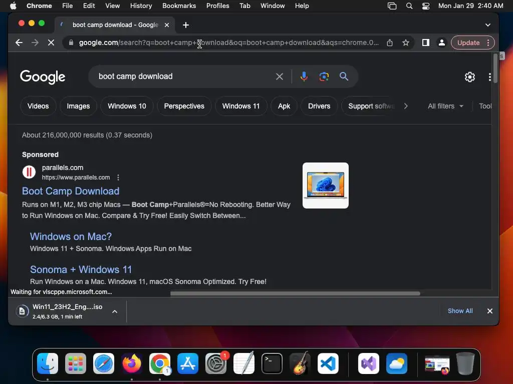Launch Safari from the Dock
The width and height of the screenshot is (513, 384).
104,363
